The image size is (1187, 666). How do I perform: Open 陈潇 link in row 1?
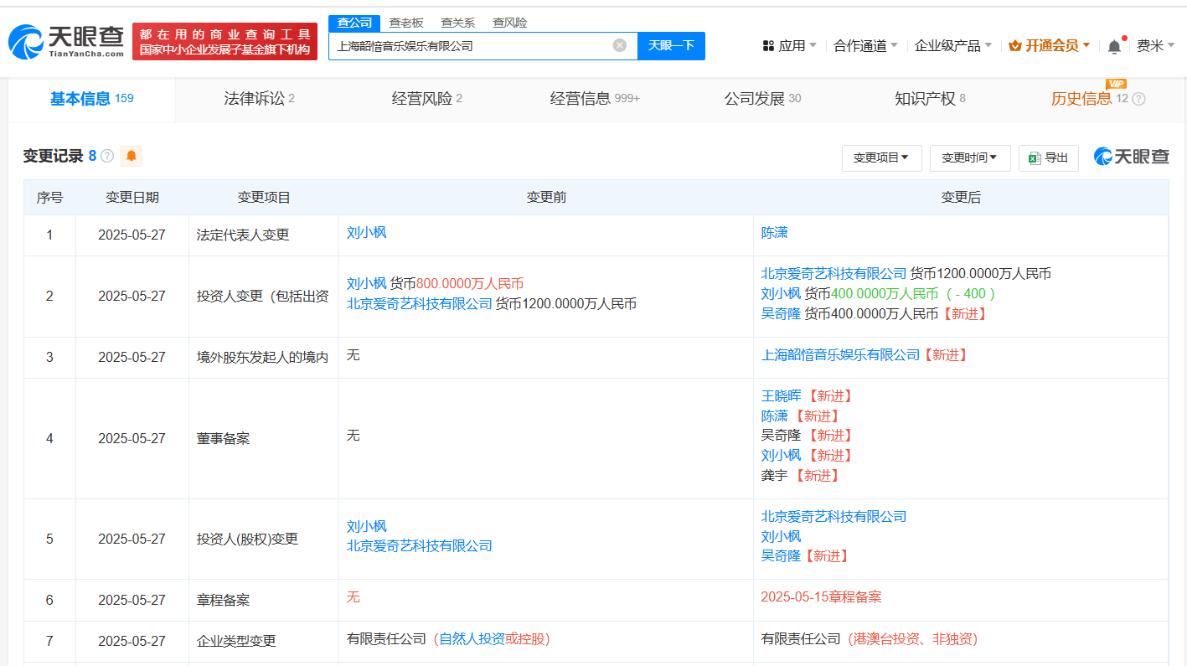pyautogui.click(x=774, y=233)
